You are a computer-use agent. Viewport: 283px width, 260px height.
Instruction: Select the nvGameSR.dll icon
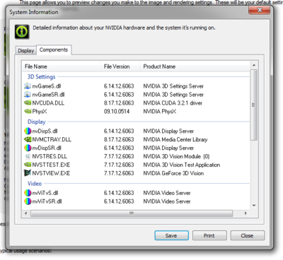(x=28, y=95)
